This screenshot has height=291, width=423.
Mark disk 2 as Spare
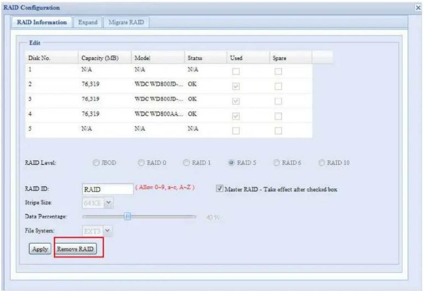pyautogui.click(x=278, y=86)
